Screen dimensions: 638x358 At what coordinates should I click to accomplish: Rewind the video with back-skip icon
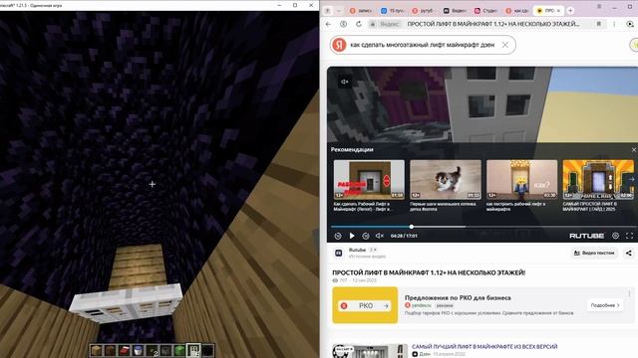coord(338,236)
